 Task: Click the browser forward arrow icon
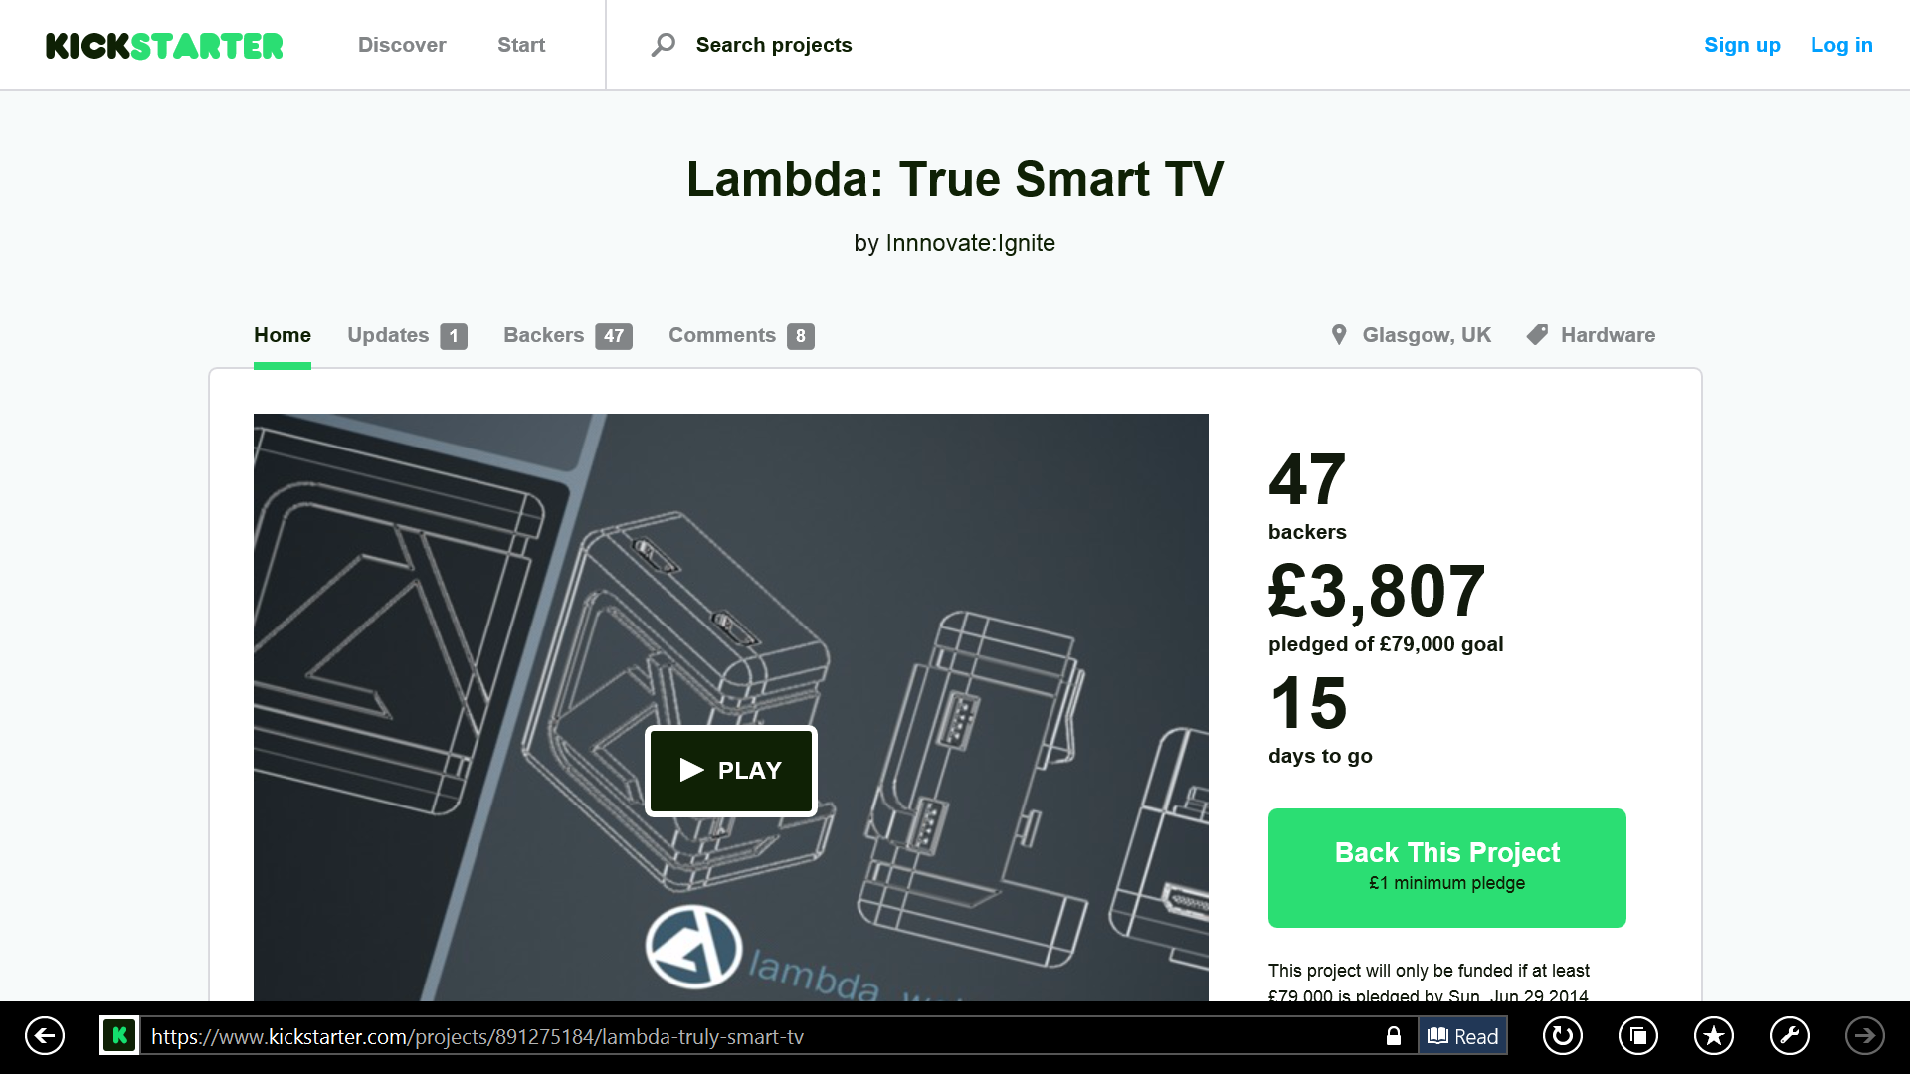tap(1865, 1036)
